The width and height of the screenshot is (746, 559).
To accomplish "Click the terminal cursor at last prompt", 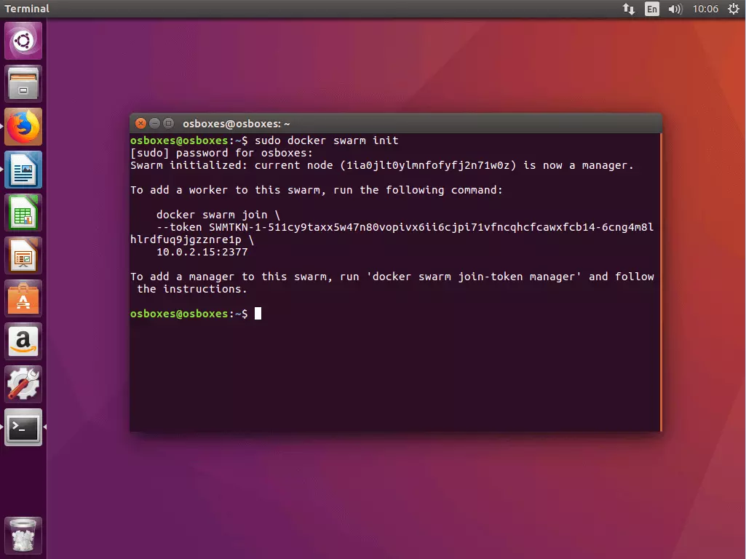I will coord(258,314).
